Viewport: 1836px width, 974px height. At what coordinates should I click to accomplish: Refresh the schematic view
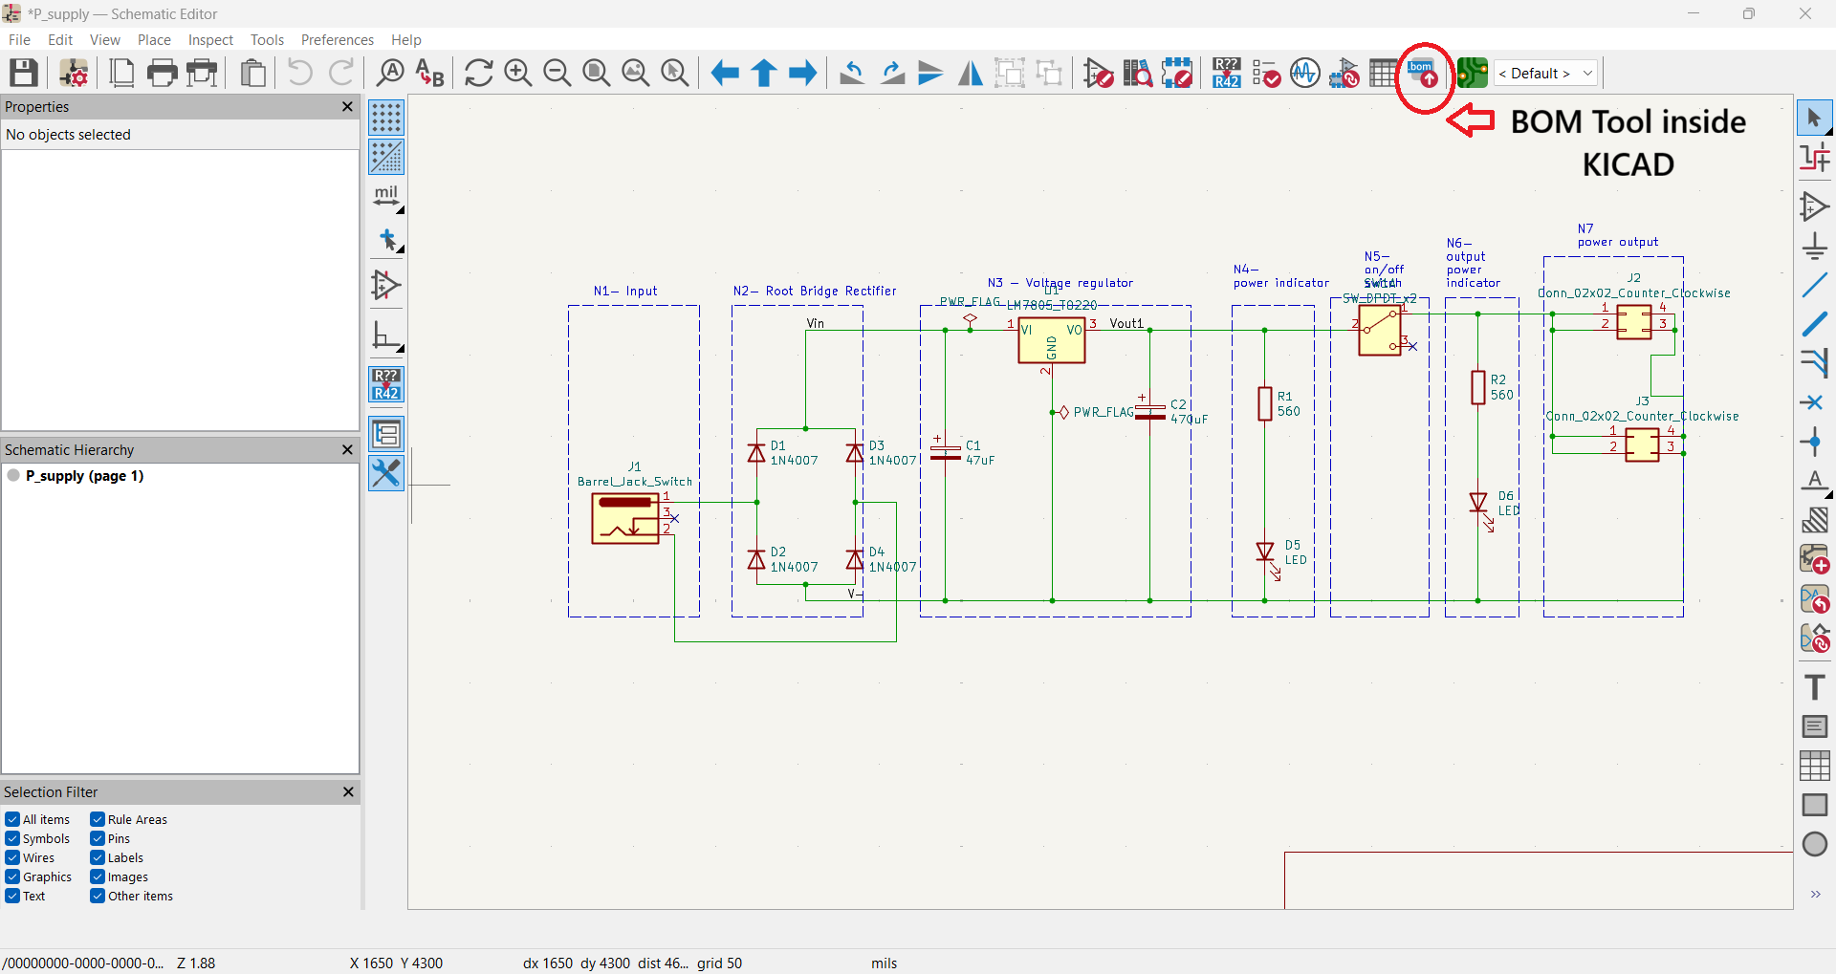point(478,73)
